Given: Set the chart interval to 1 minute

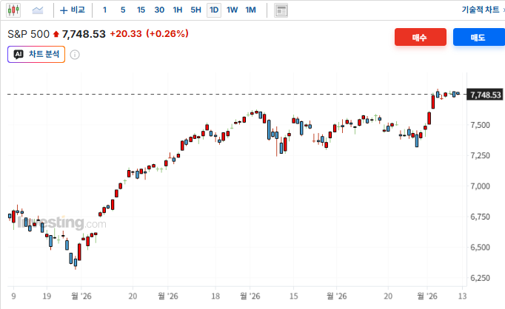Looking at the screenshot, I should (x=104, y=10).
